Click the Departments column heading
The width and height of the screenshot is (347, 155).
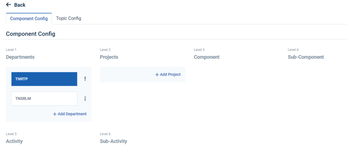coord(20,57)
